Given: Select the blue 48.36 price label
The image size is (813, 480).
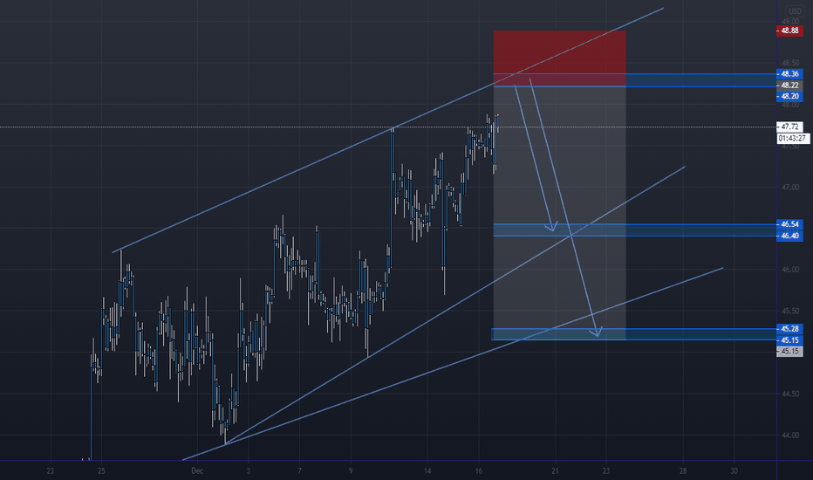Looking at the screenshot, I should [x=789, y=74].
